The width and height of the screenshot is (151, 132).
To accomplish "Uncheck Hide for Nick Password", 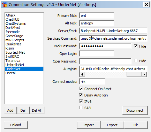I will pyautogui.click(x=136, y=46).
